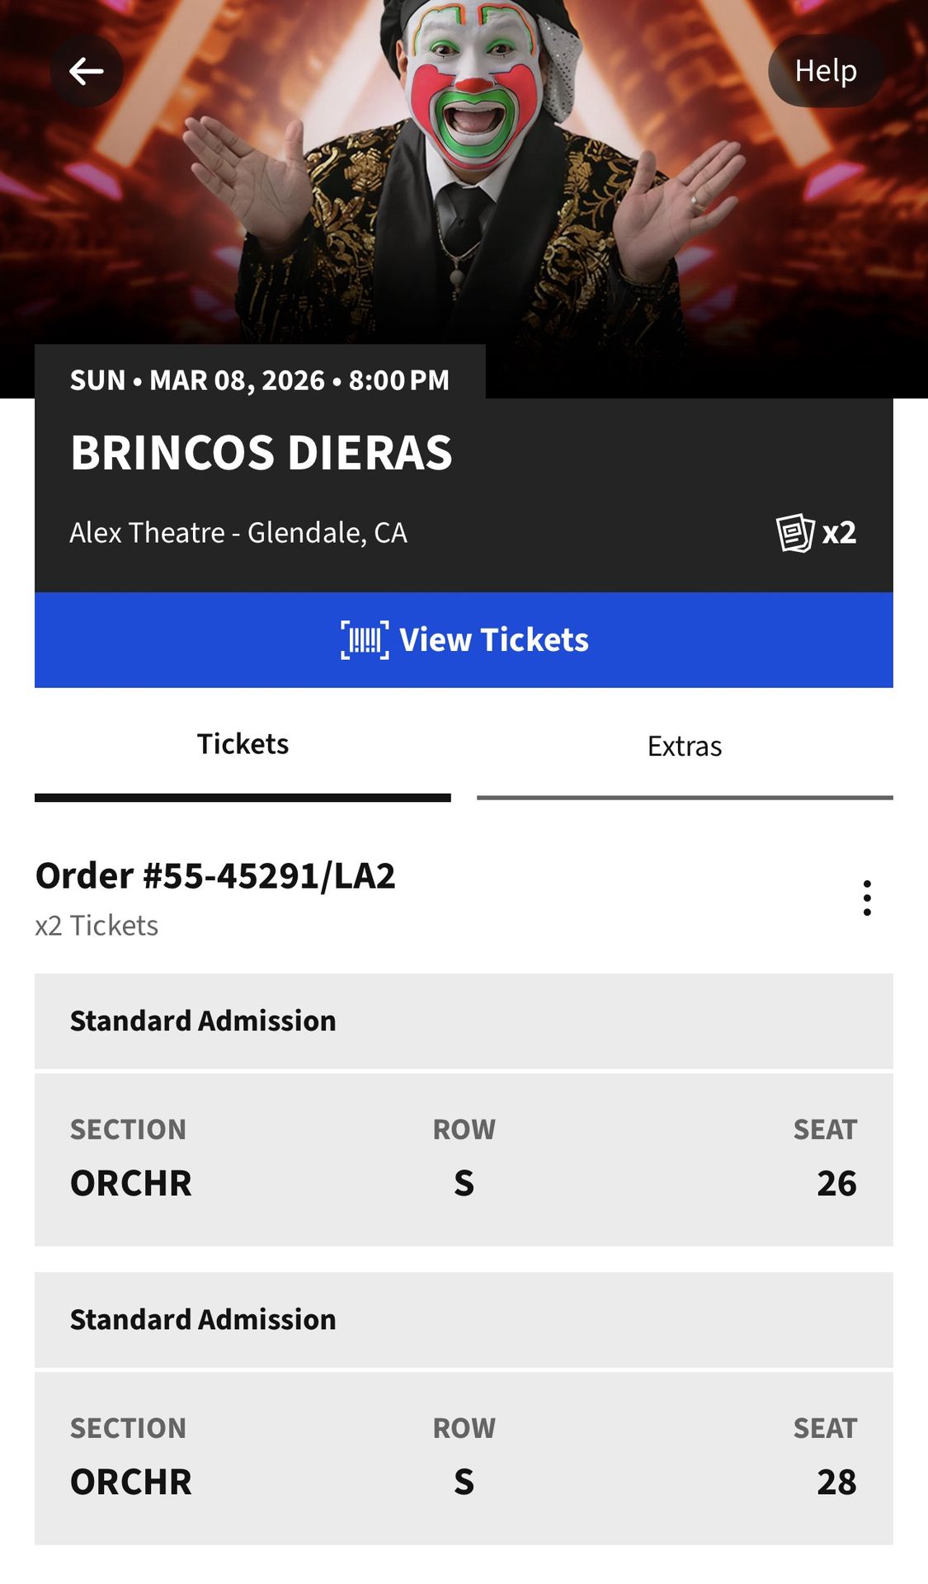Select the ticket for seat 26
The height and width of the screenshot is (1584, 928).
click(464, 1159)
